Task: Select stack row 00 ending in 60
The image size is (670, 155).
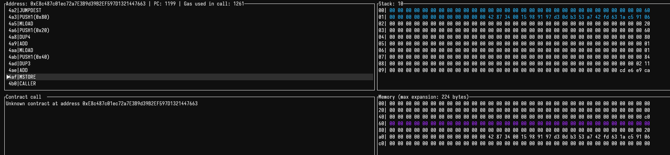Action: [514, 11]
